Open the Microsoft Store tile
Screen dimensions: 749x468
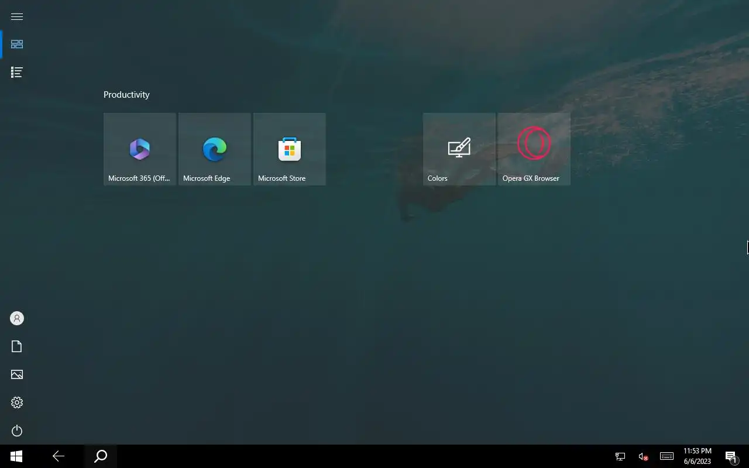click(290, 149)
